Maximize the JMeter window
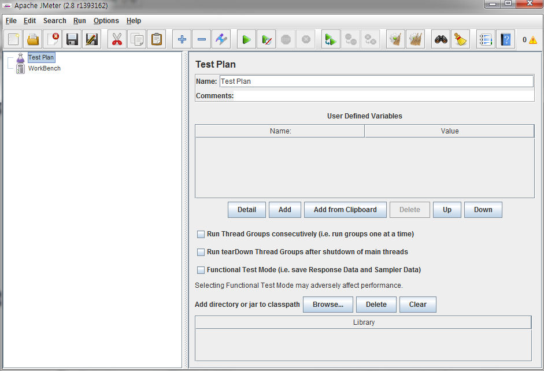This screenshot has height=371, width=544. [508, 3]
